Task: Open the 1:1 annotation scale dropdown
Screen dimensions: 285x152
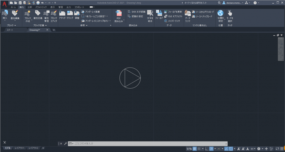Action: [x=253, y=149]
